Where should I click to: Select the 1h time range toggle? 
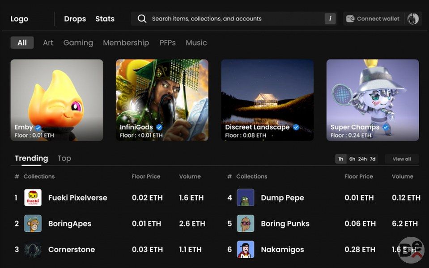[341, 159]
